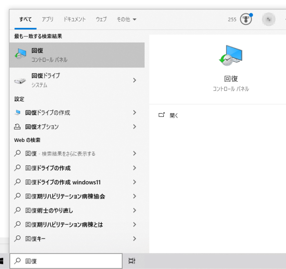Image resolution: width=286 pixels, height=269 pixels.
Task: Click search icon of web suggestion 回復ドライブの作成
Action: [17, 168]
